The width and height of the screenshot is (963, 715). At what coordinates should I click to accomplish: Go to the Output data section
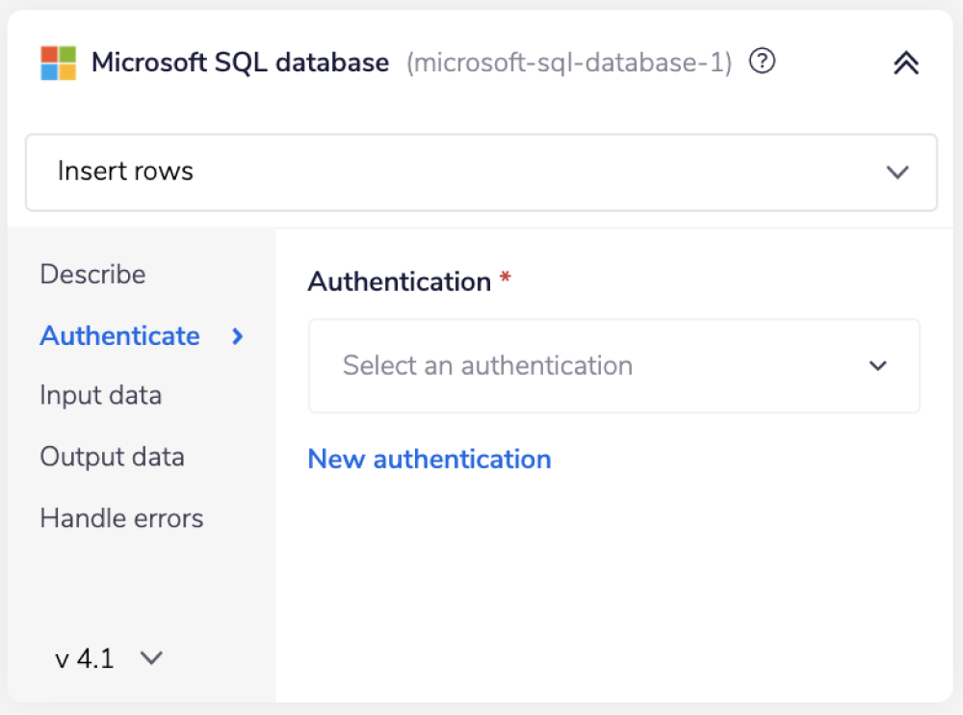tap(112, 457)
